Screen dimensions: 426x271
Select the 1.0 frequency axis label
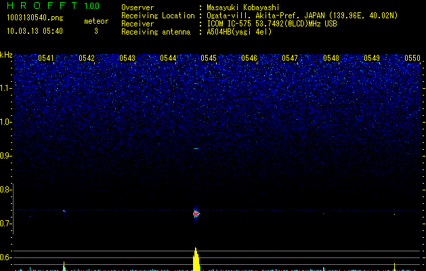coord(6,122)
